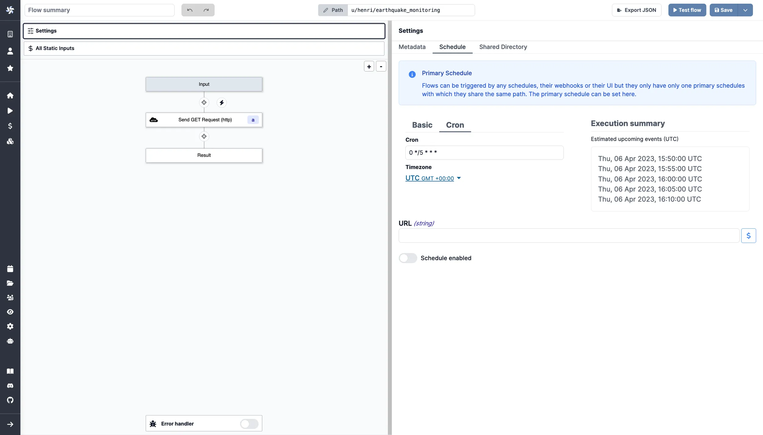This screenshot has height=435, width=763.
Task: Switch to the Metadata tab
Action: 412,47
